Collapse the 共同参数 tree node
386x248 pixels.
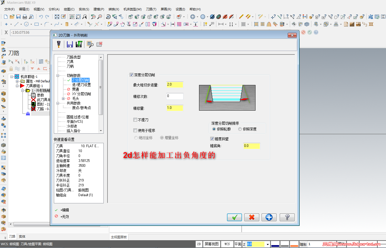click(x=58, y=103)
